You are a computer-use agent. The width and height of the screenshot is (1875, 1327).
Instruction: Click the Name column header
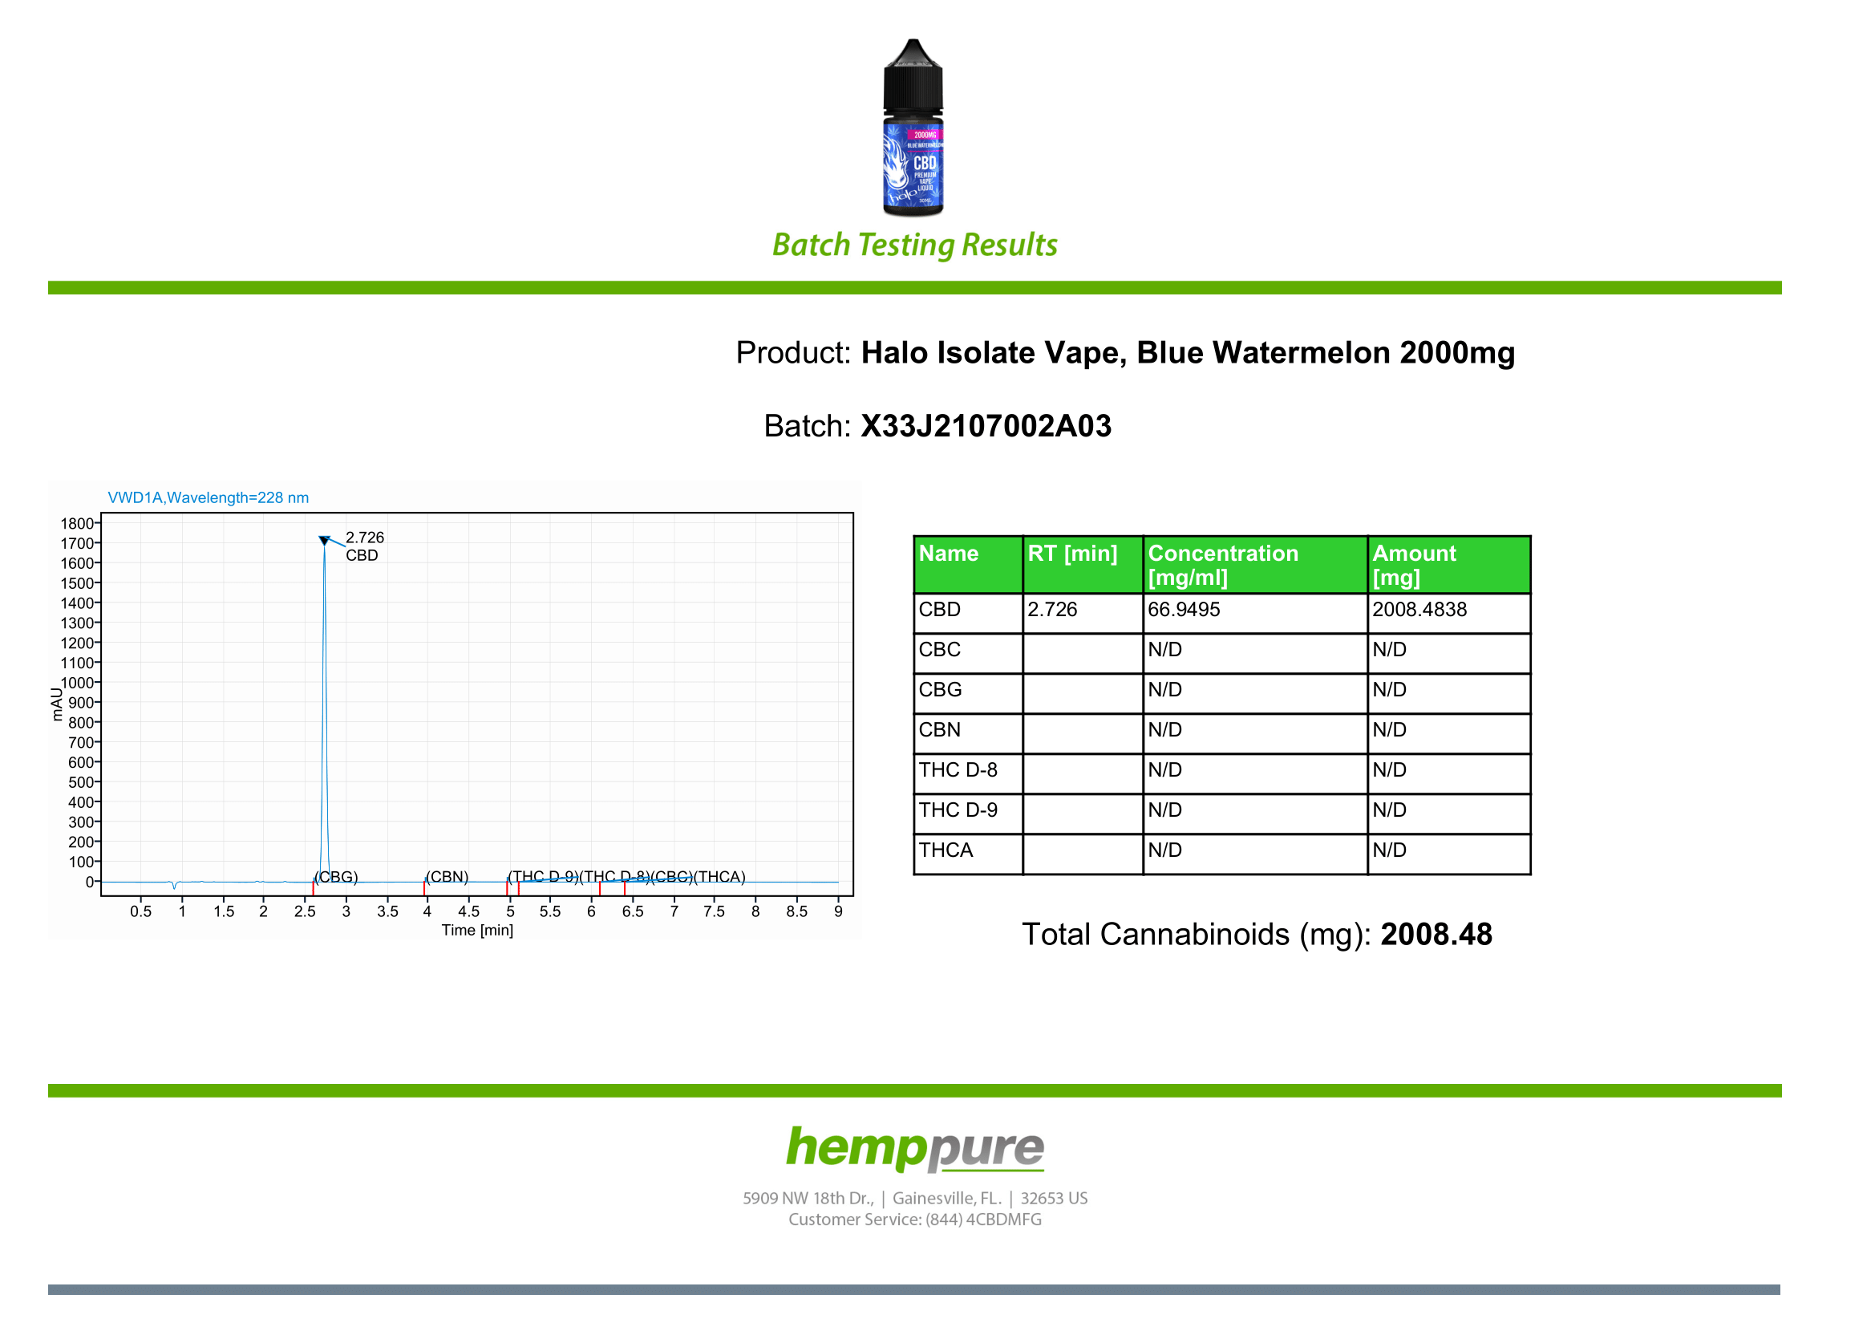tap(968, 565)
